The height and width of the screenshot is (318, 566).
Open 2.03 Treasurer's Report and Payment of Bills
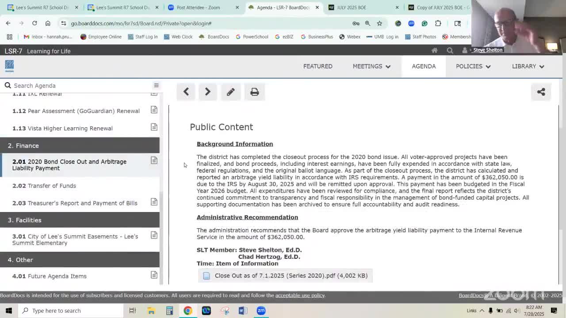[x=75, y=203]
